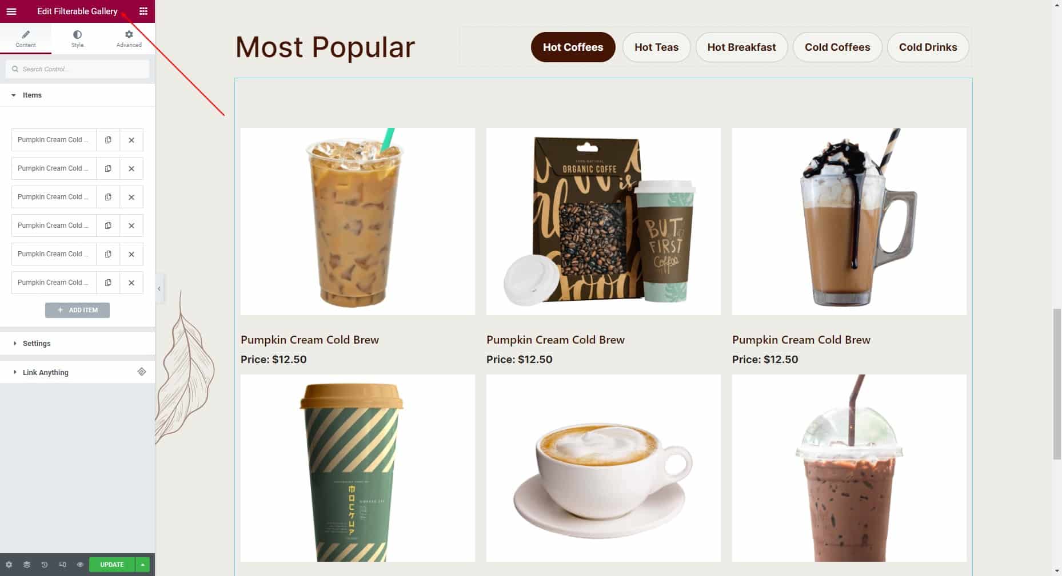
Task: Open the widgets grid panel icon
Action: click(143, 11)
